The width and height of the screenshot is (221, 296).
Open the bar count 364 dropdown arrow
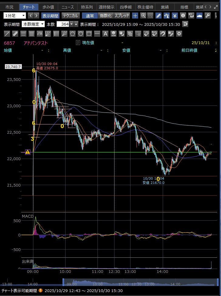click(71, 24)
